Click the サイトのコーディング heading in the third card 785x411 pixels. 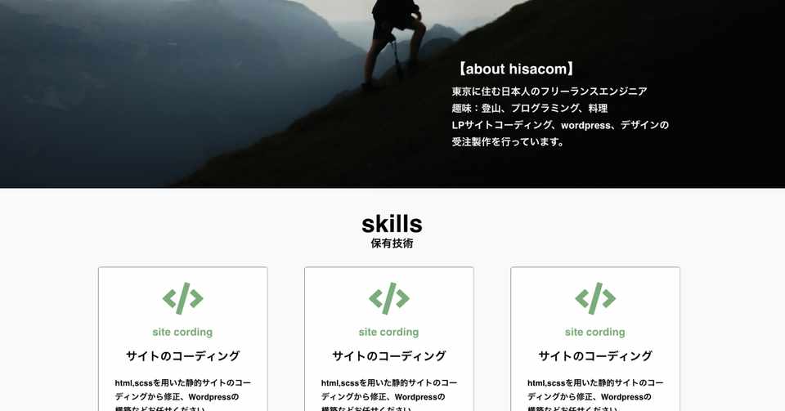[x=595, y=356]
